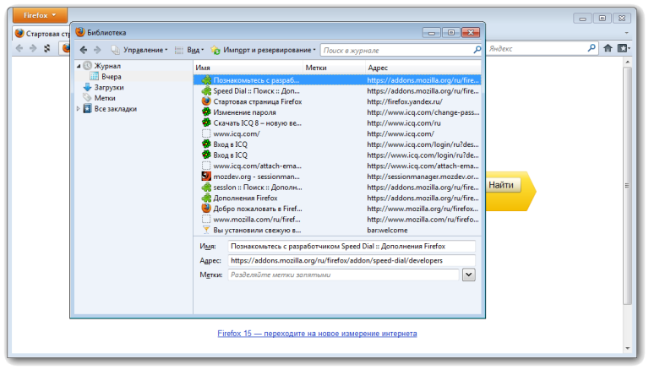
Task: Click the Library forward arrow button
Action: 97,50
